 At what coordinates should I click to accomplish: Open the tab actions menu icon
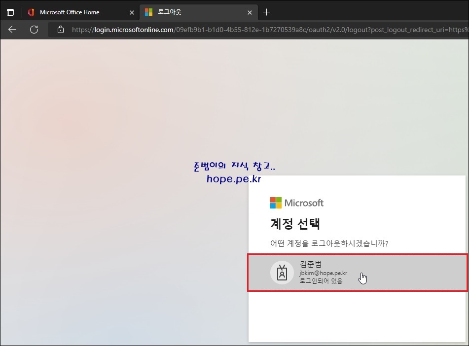click(x=10, y=12)
